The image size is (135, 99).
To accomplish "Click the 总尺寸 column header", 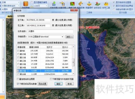I will click(x=49, y=47).
